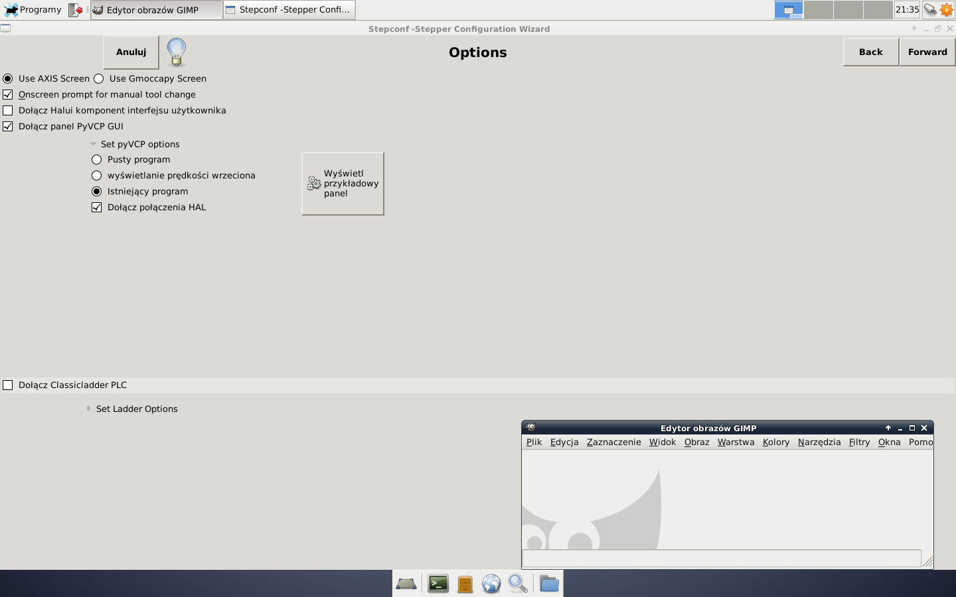Launch the terminal from bottom dock
The height and width of the screenshot is (597, 956).
[x=438, y=584]
